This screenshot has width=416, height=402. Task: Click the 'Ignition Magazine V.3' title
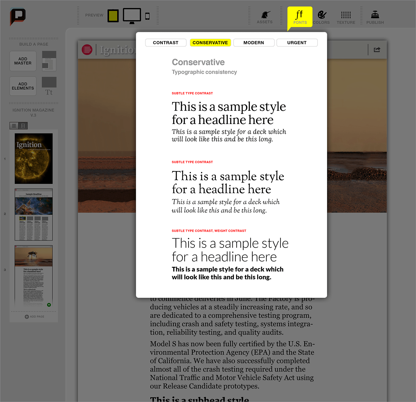click(33, 113)
